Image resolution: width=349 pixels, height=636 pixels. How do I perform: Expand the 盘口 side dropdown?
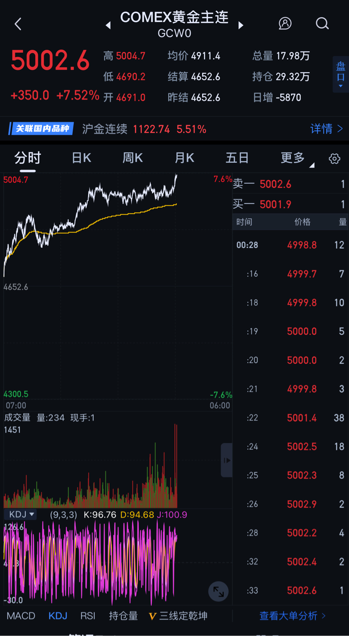341,75
